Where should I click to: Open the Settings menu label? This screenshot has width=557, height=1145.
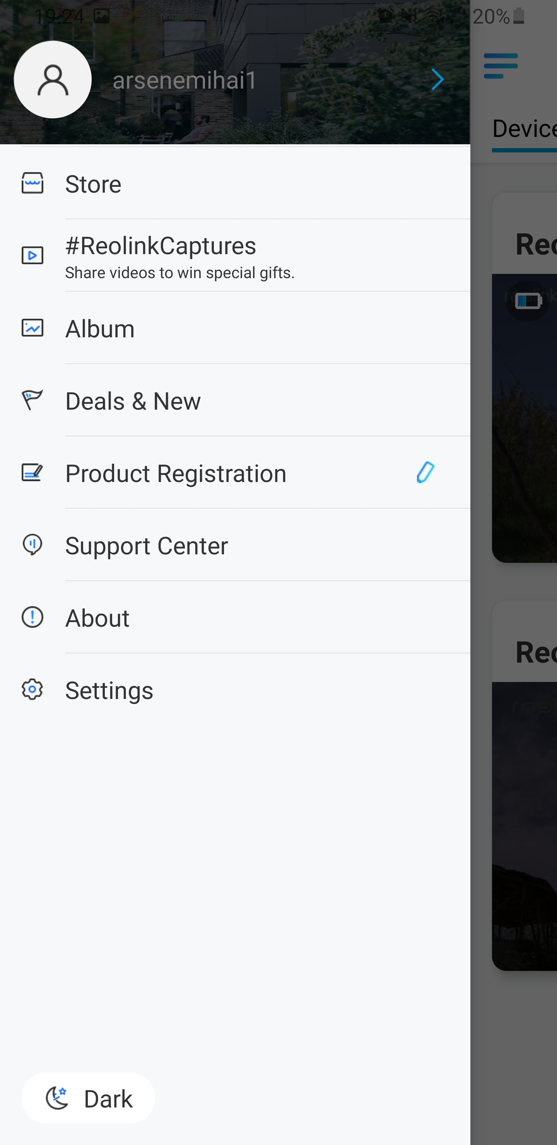109,690
